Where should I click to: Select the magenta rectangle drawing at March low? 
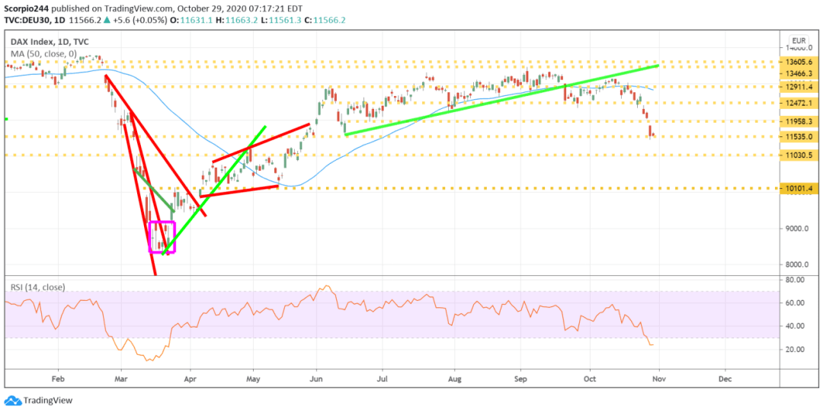tap(162, 236)
